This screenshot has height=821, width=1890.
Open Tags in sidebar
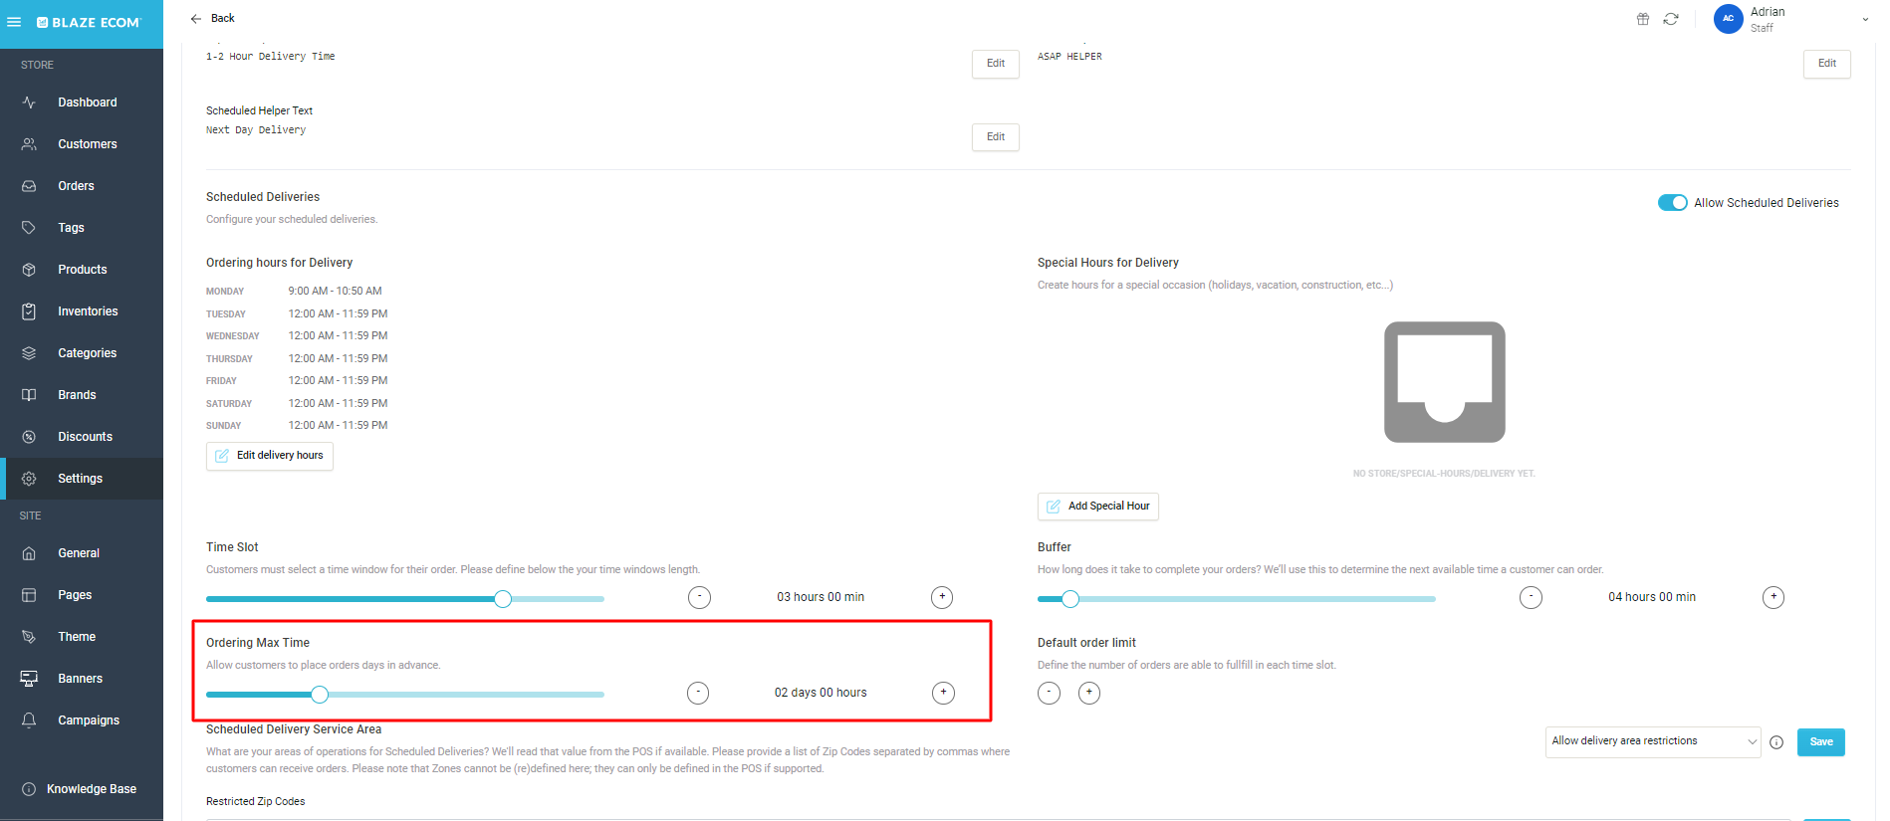[x=82, y=228]
